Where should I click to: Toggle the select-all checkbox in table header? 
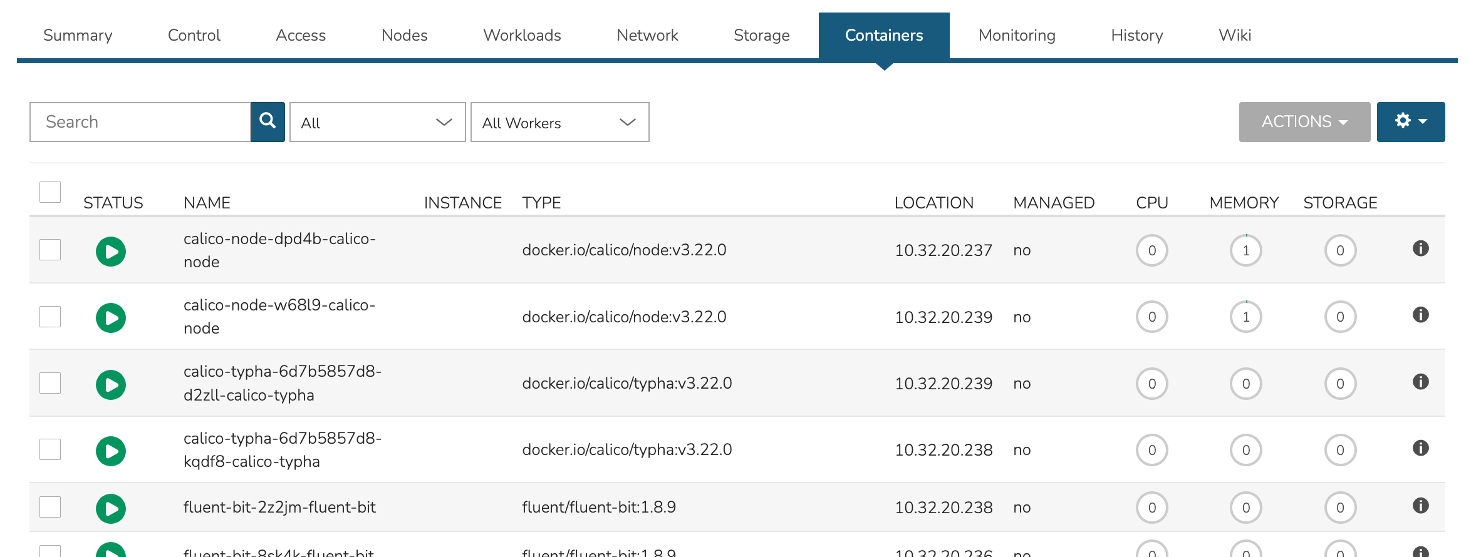[x=50, y=192]
